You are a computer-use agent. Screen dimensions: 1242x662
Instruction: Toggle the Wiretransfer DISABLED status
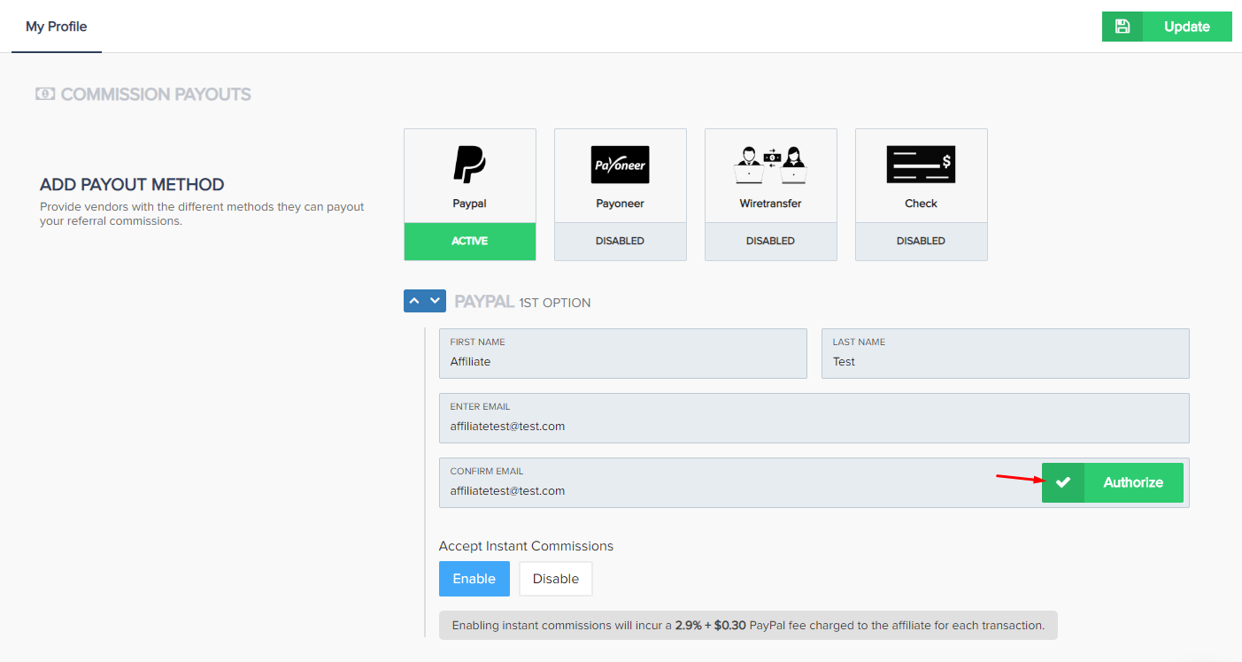coord(770,241)
